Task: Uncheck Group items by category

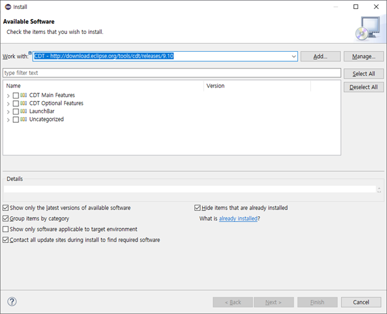Action: point(6,219)
